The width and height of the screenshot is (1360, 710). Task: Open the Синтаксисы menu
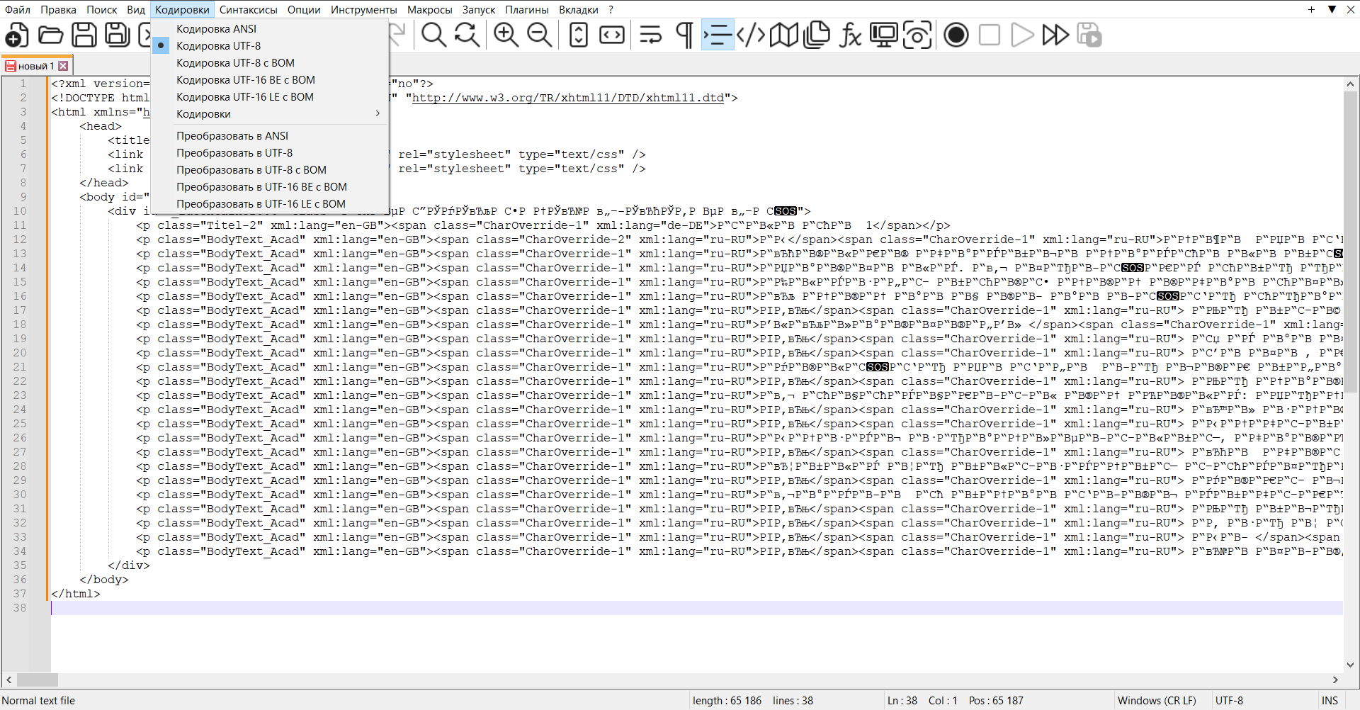click(x=249, y=9)
